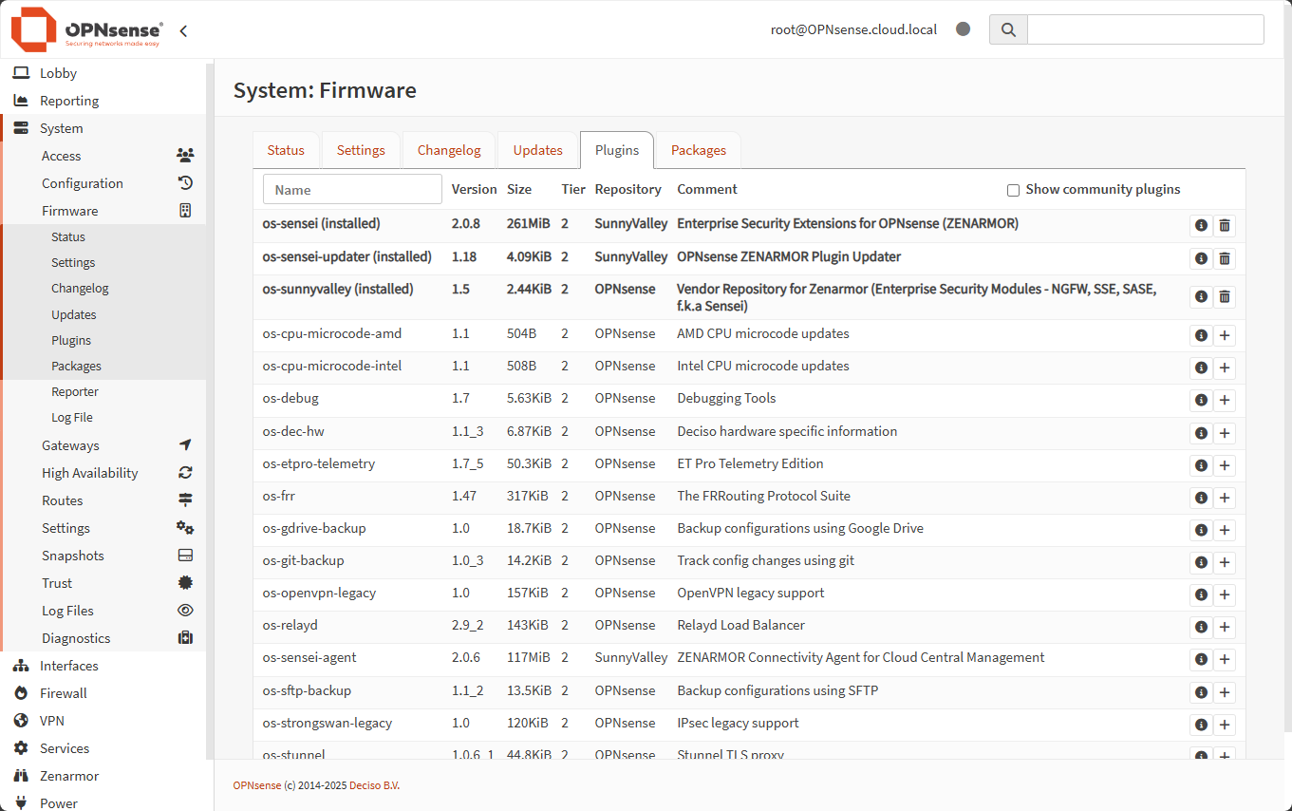Show info for os-dec-hw plugin
The width and height of the screenshot is (1292, 811).
click(1201, 433)
